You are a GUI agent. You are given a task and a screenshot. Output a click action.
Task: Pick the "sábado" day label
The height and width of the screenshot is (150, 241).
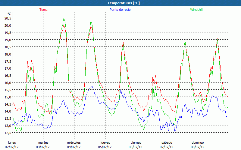167,142
